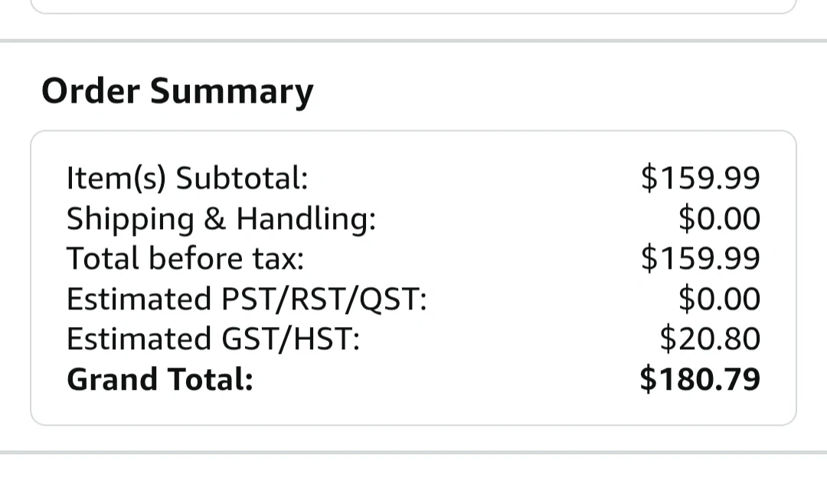
Task: Tap the Estimated GST/HST label
Action: click(213, 339)
